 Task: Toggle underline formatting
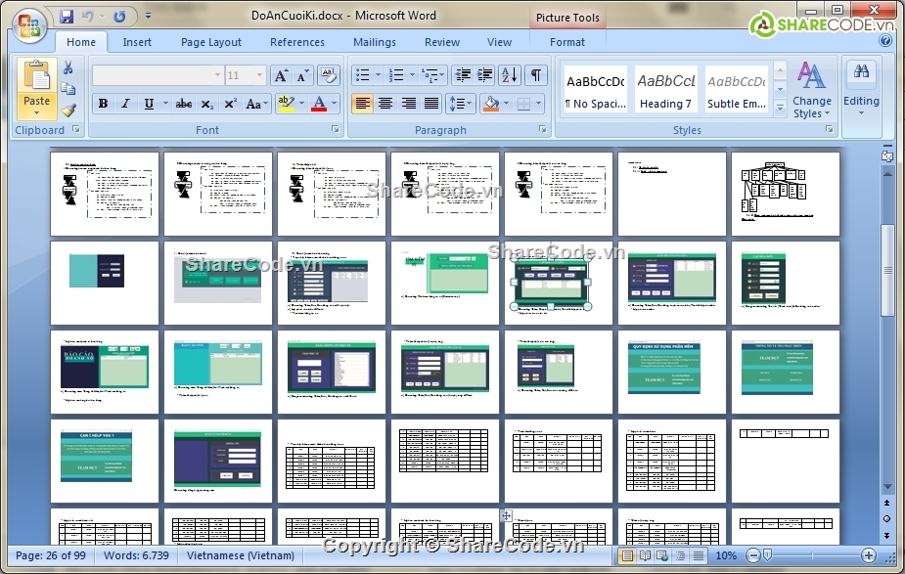[x=149, y=104]
